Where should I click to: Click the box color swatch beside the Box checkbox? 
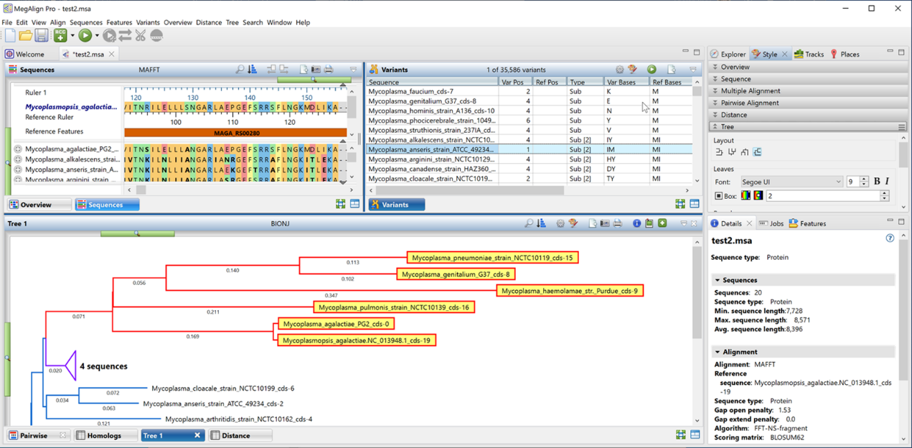746,195
